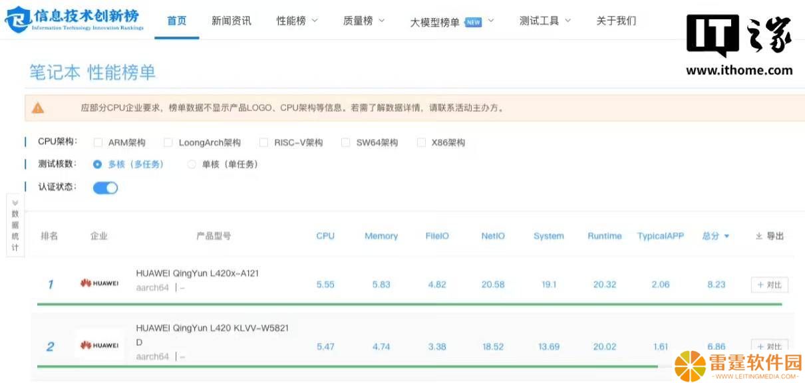The image size is (805, 383).
Task: Sort by the FileIO column header
Action: (x=437, y=236)
